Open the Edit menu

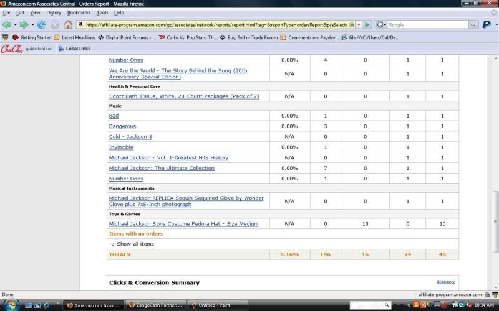pos(20,12)
